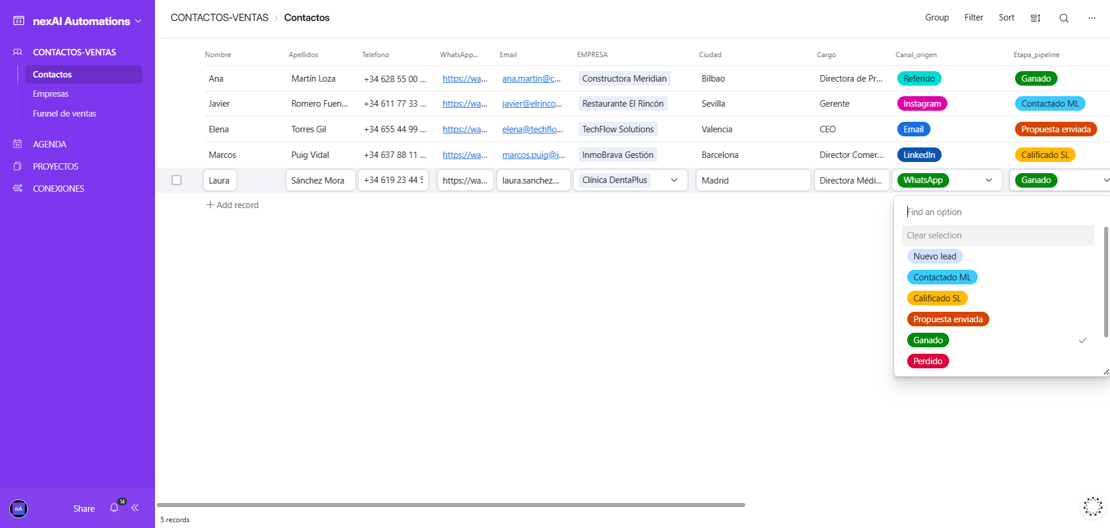
Task: Choose the Nuevo lead option
Action: [935, 256]
